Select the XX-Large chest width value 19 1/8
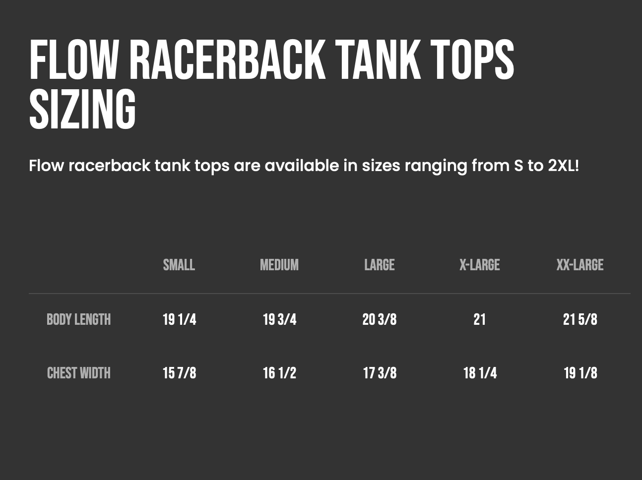Viewport: 642px width, 480px height. (580, 373)
